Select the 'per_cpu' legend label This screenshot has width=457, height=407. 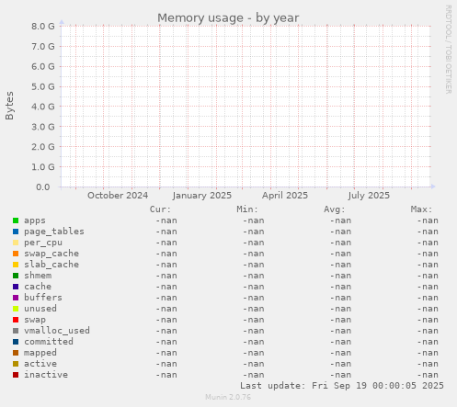[43, 243]
